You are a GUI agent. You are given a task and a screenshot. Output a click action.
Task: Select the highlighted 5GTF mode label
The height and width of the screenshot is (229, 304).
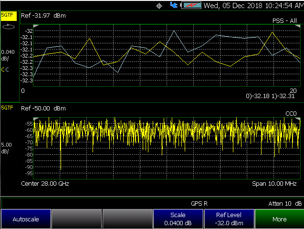[x=9, y=16]
